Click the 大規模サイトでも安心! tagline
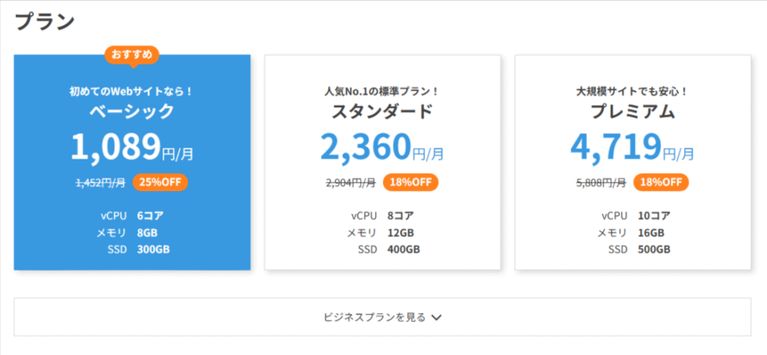Viewport: 767px width, 355px height. (632, 91)
